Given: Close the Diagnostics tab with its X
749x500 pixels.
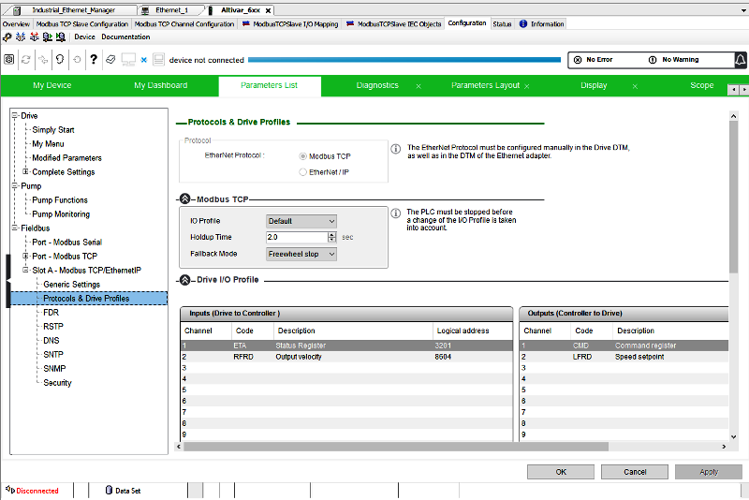Looking at the screenshot, I should tap(419, 86).
